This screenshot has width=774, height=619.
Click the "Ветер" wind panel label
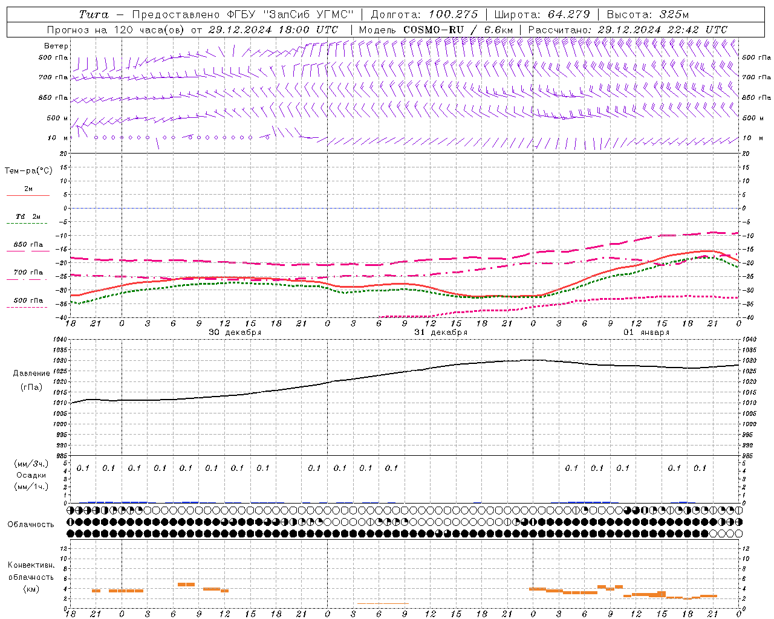56,46
